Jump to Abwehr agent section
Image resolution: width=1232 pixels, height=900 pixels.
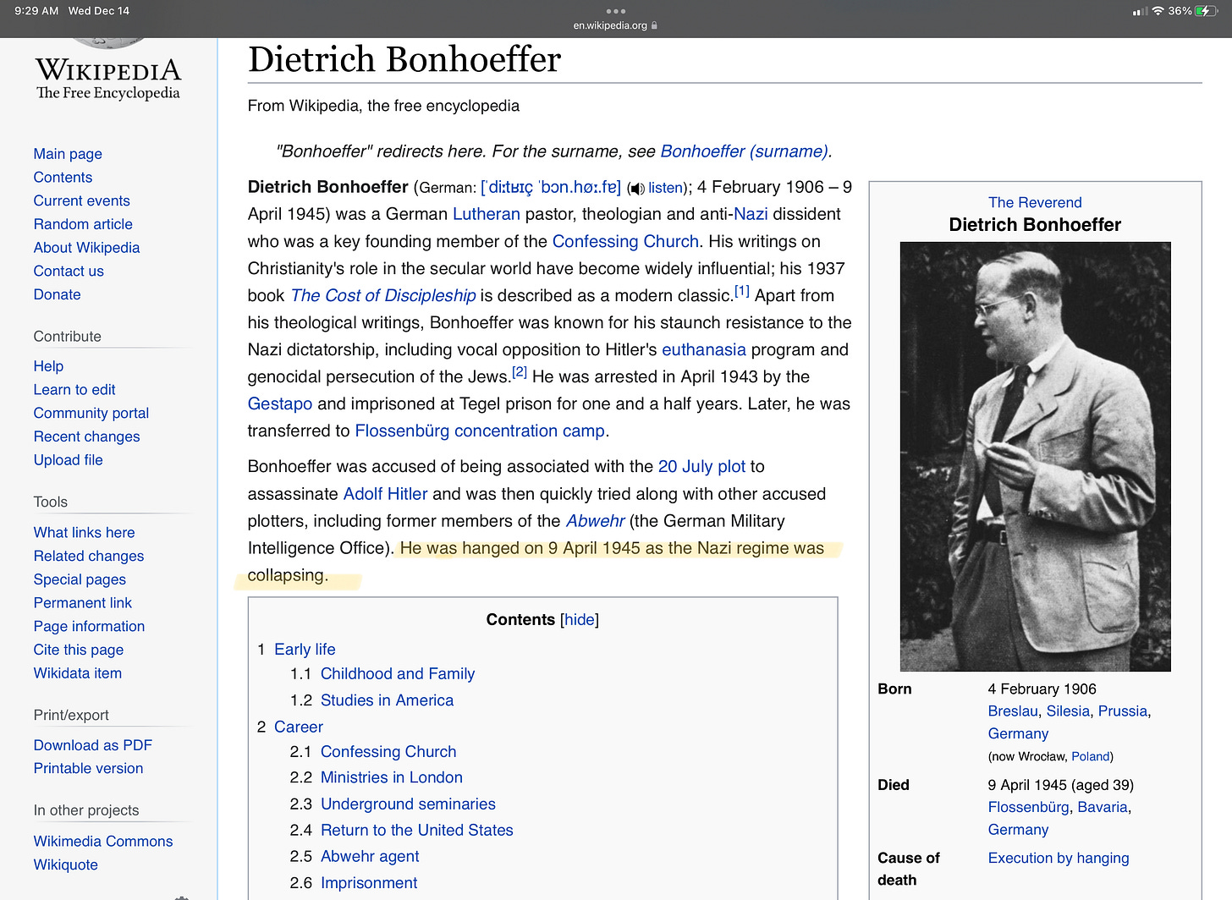pyautogui.click(x=370, y=857)
